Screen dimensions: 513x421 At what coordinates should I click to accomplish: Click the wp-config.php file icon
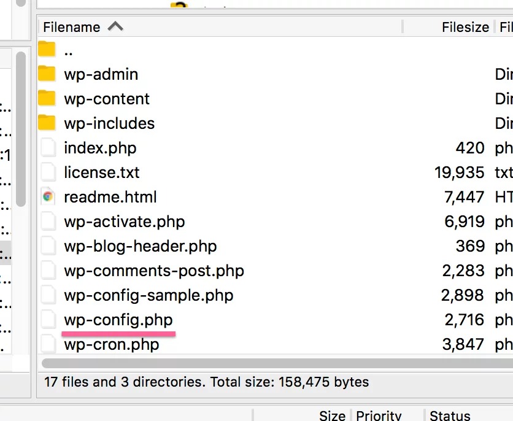48,319
